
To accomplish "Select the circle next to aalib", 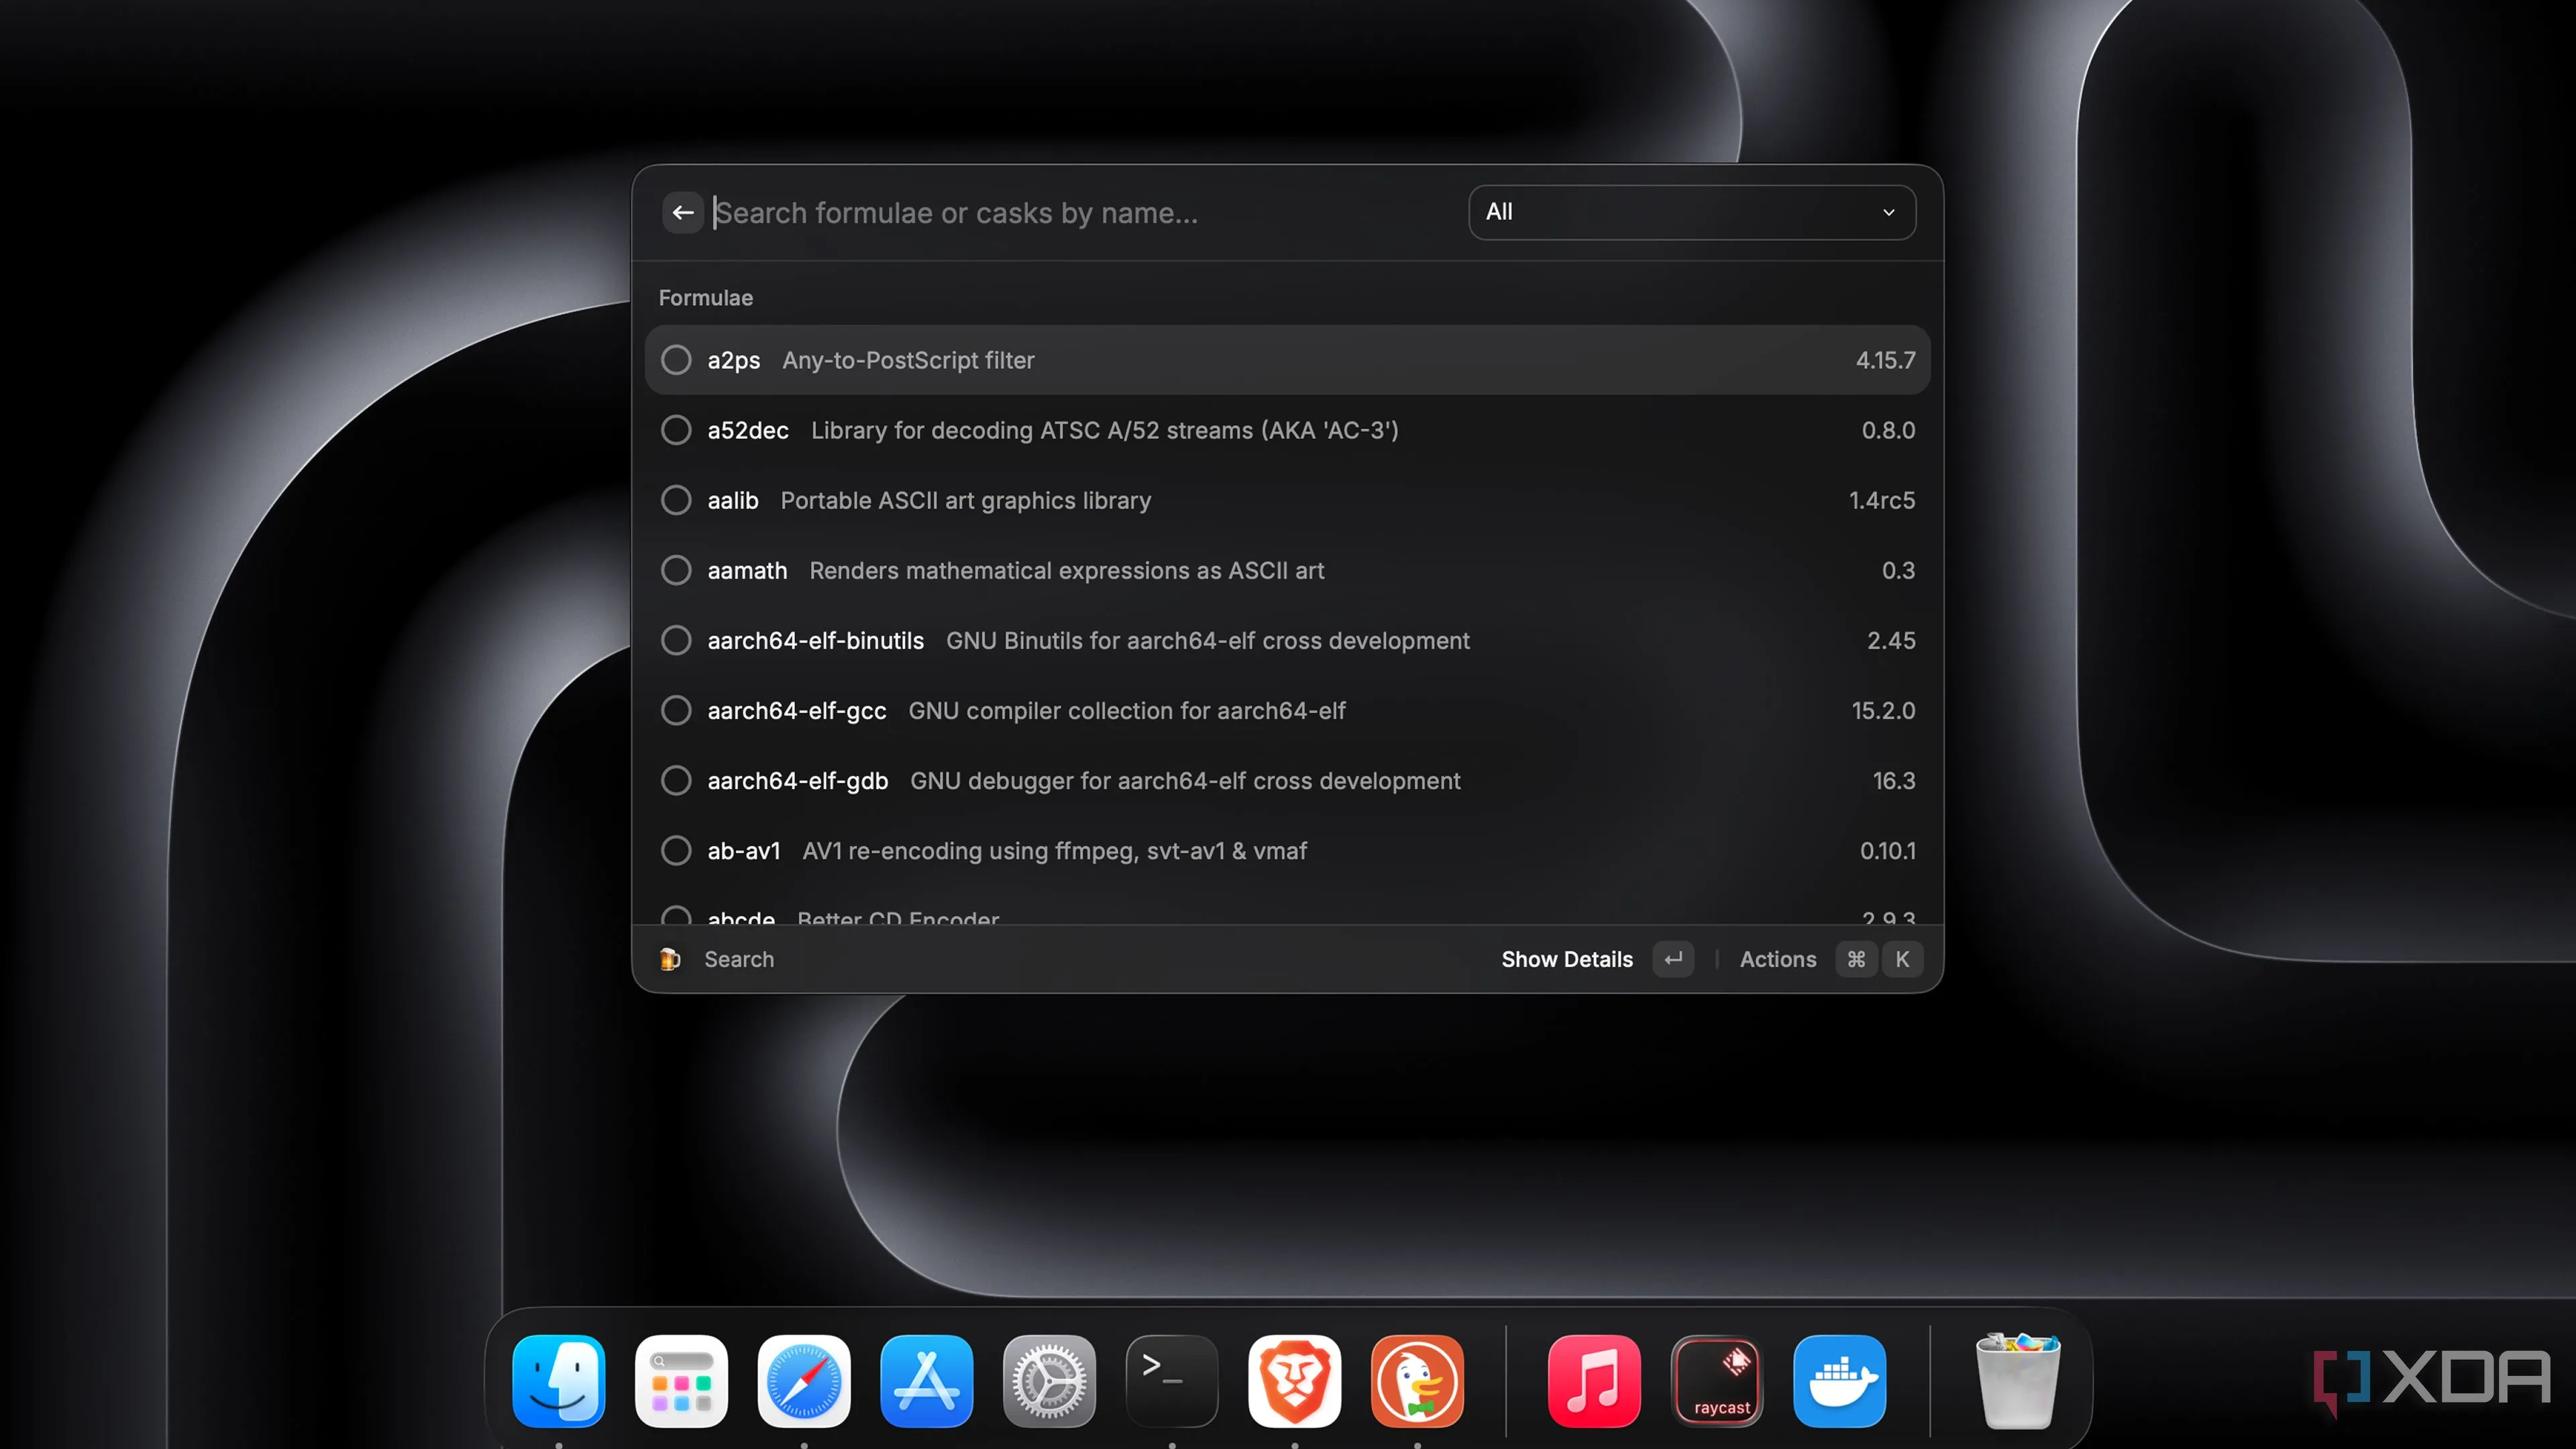I will tap(676, 500).
